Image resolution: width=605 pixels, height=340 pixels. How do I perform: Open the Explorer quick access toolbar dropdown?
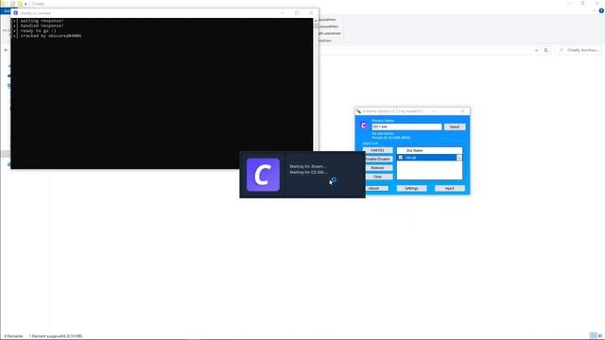pyautogui.click(x=26, y=4)
